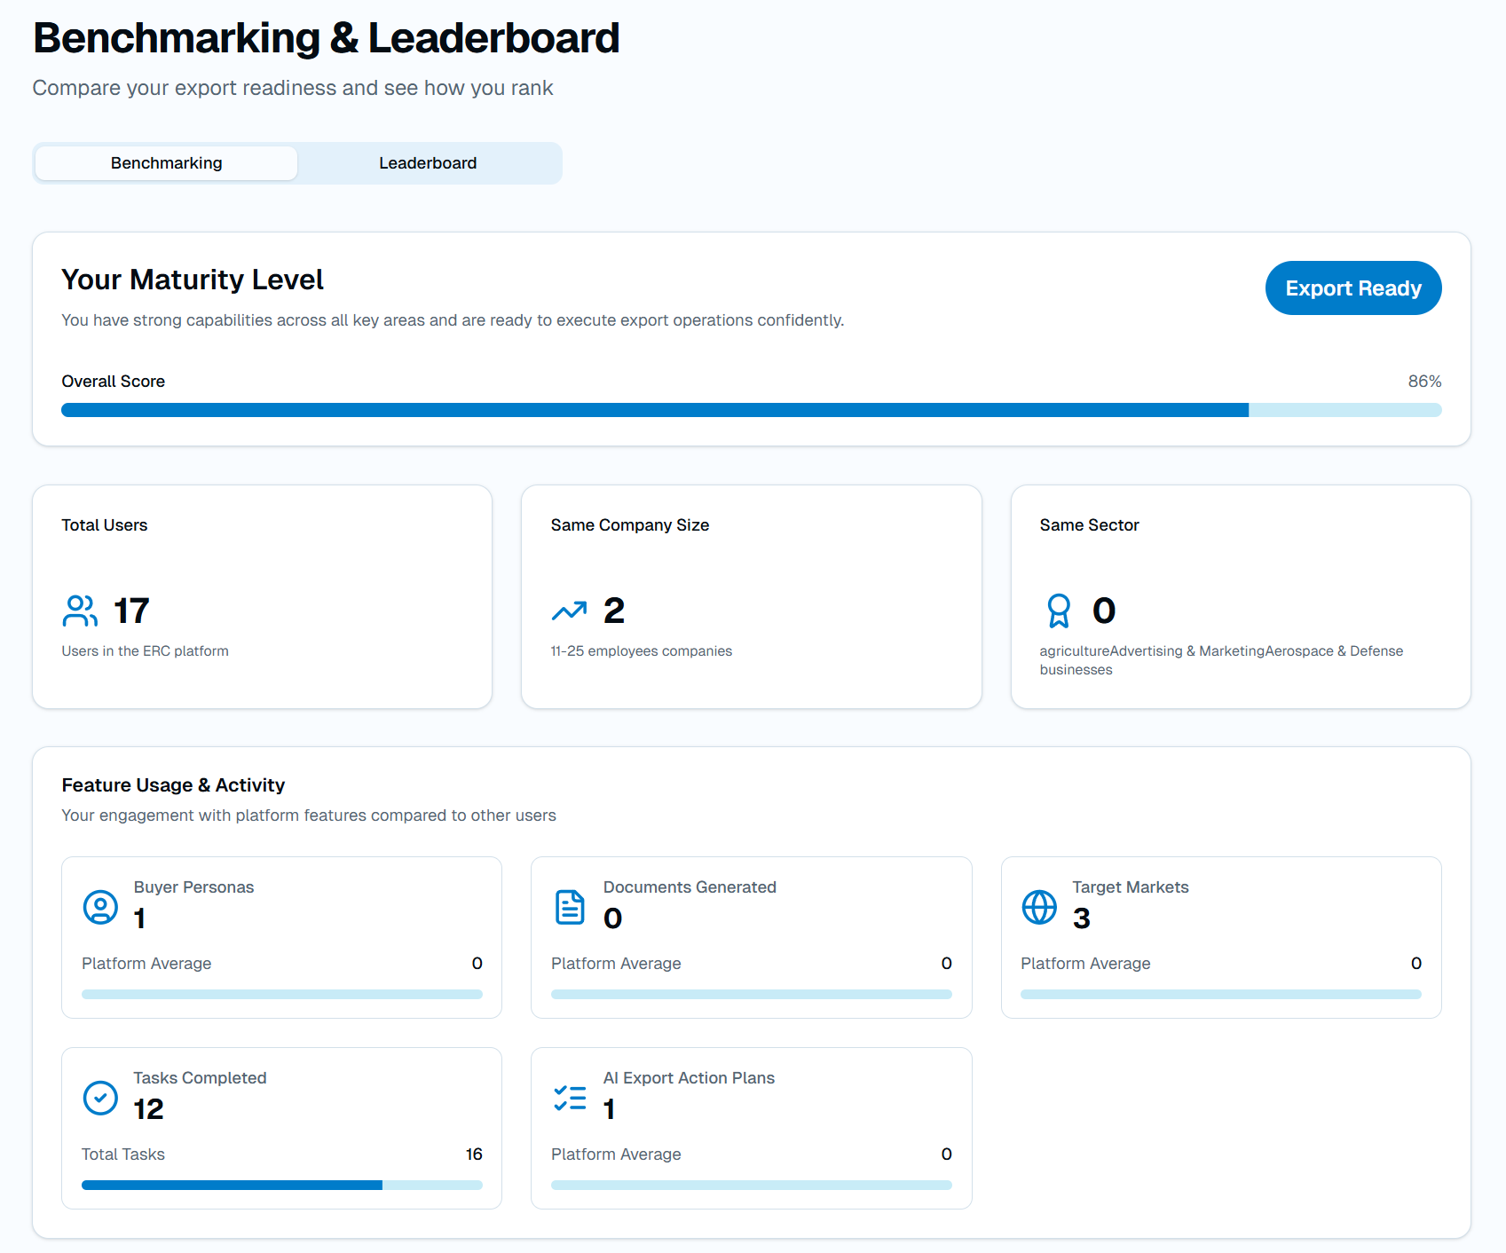Click the Target Markets platform average bar

[x=1221, y=994]
